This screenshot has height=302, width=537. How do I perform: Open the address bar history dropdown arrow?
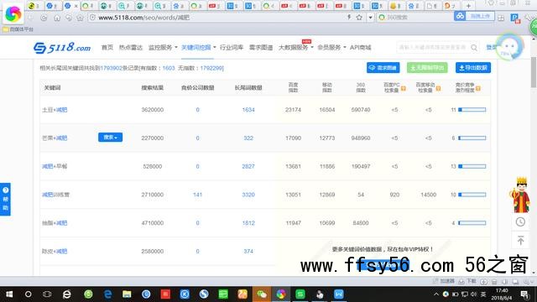[370, 17]
